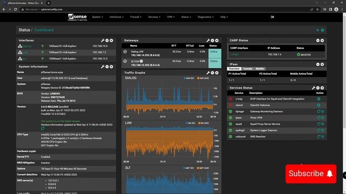Toggle lan (out) legend on LAN graph
The image size is (346, 194).
(203, 123)
